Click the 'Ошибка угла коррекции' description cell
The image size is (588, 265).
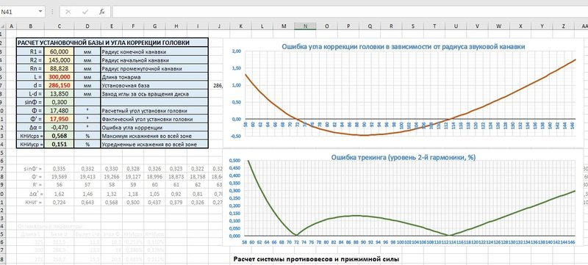pyautogui.click(x=154, y=127)
